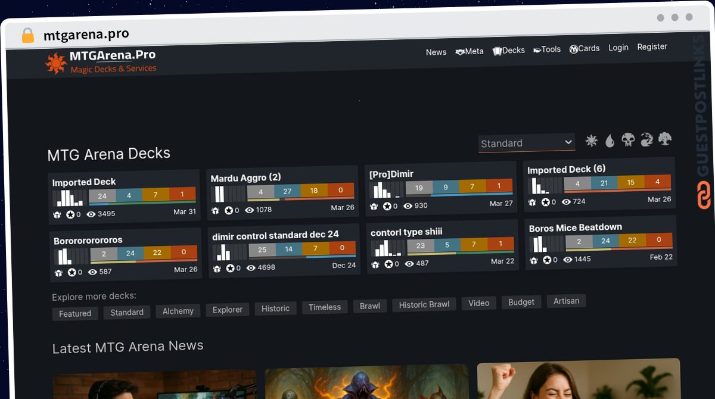Open the contorl type shiii deck

[406, 232]
